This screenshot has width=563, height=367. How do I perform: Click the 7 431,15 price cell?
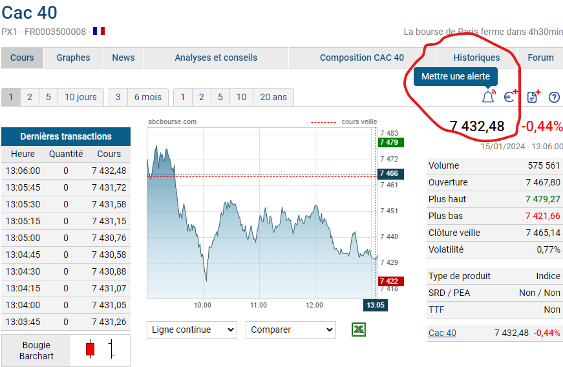109,222
